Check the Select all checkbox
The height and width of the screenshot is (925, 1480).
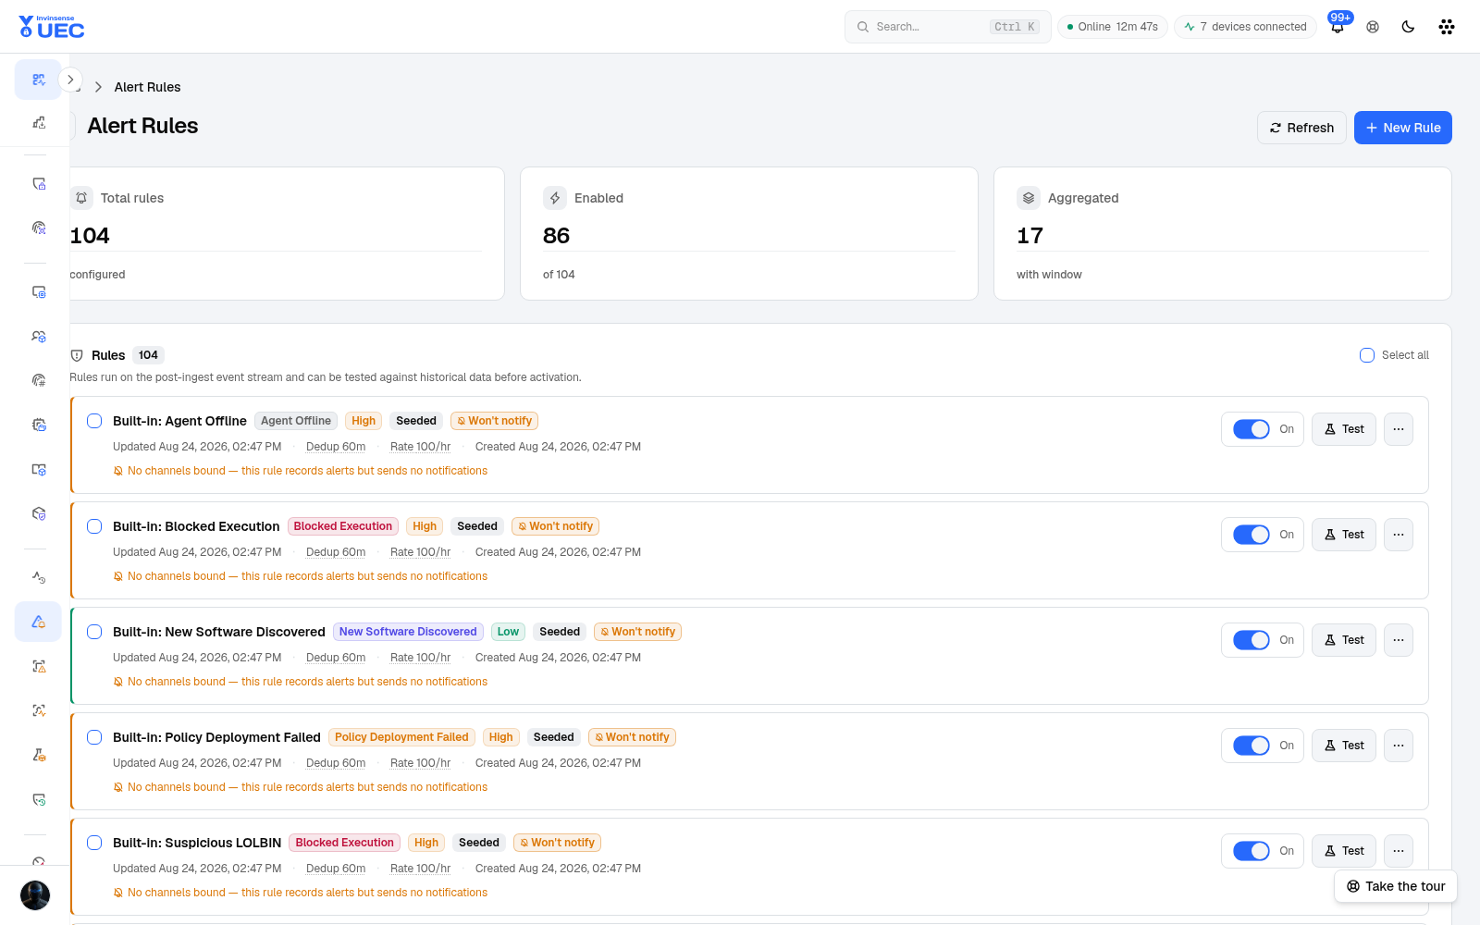(x=1367, y=355)
